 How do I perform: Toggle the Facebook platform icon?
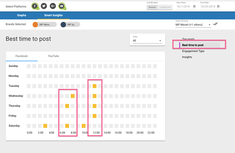(35, 6)
